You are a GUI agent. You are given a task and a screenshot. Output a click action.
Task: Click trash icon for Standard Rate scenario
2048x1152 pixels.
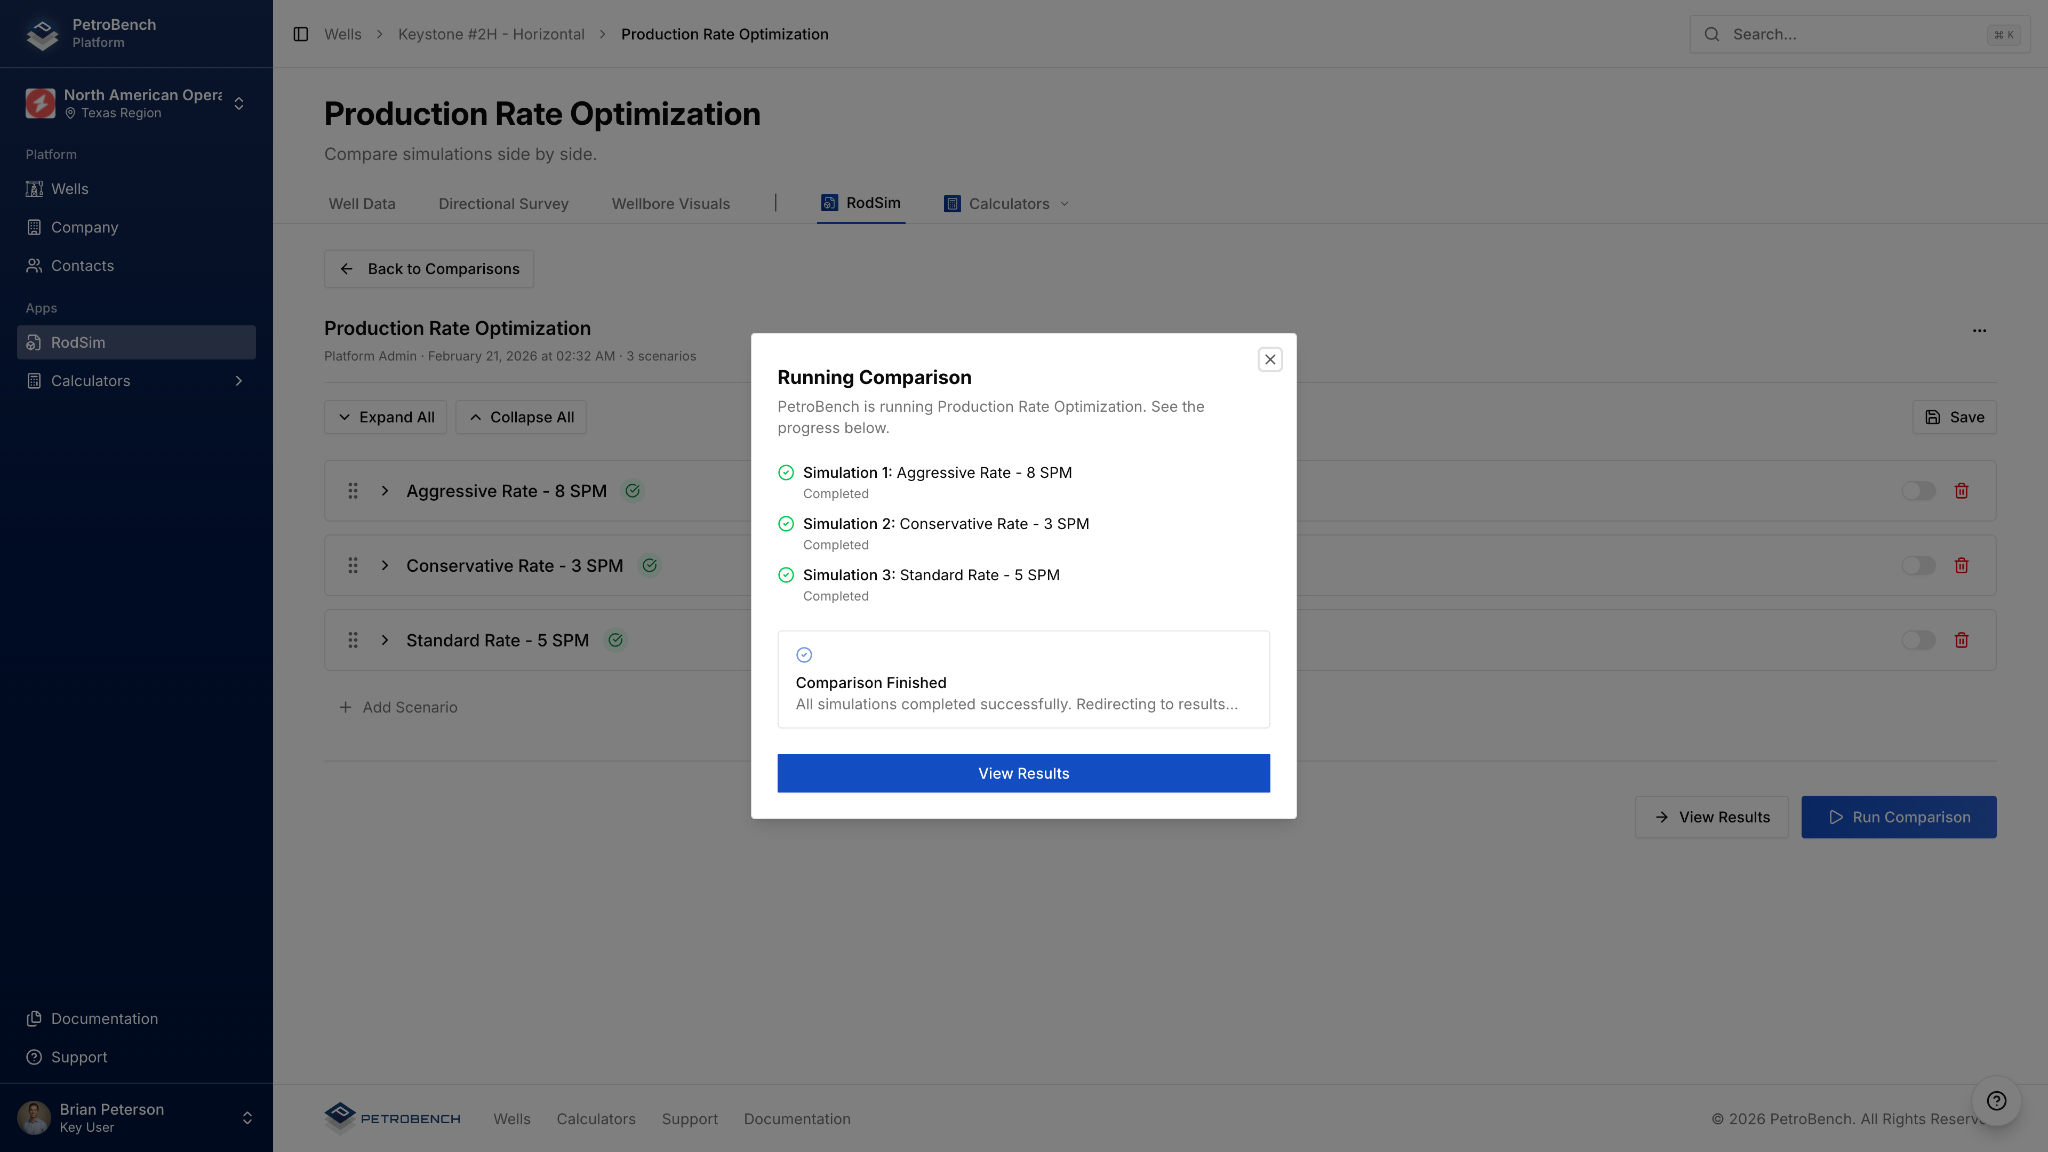1962,640
